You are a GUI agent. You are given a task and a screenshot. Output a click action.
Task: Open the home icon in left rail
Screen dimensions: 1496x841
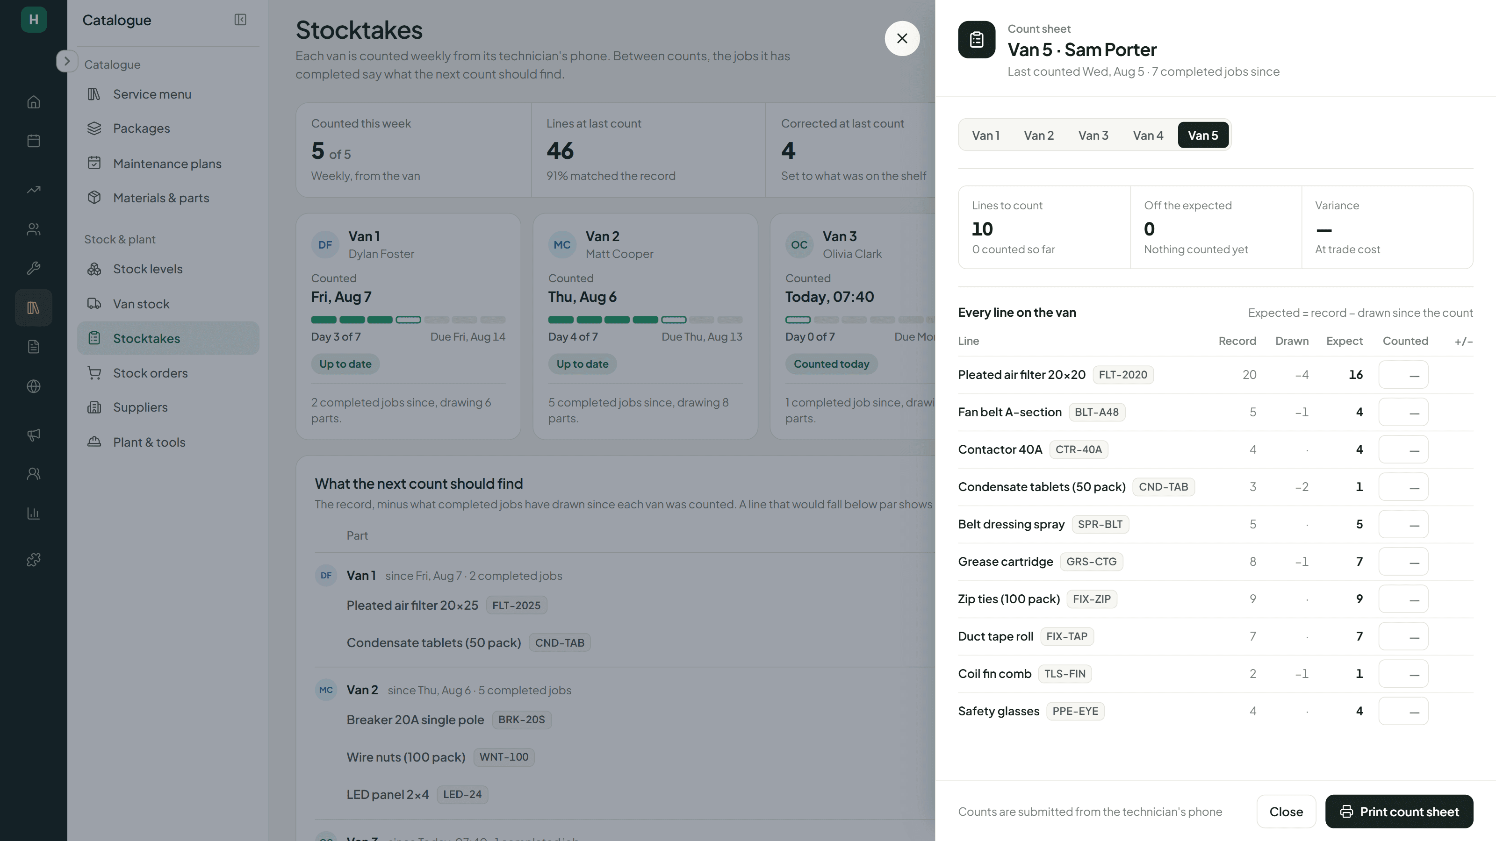[x=34, y=101]
